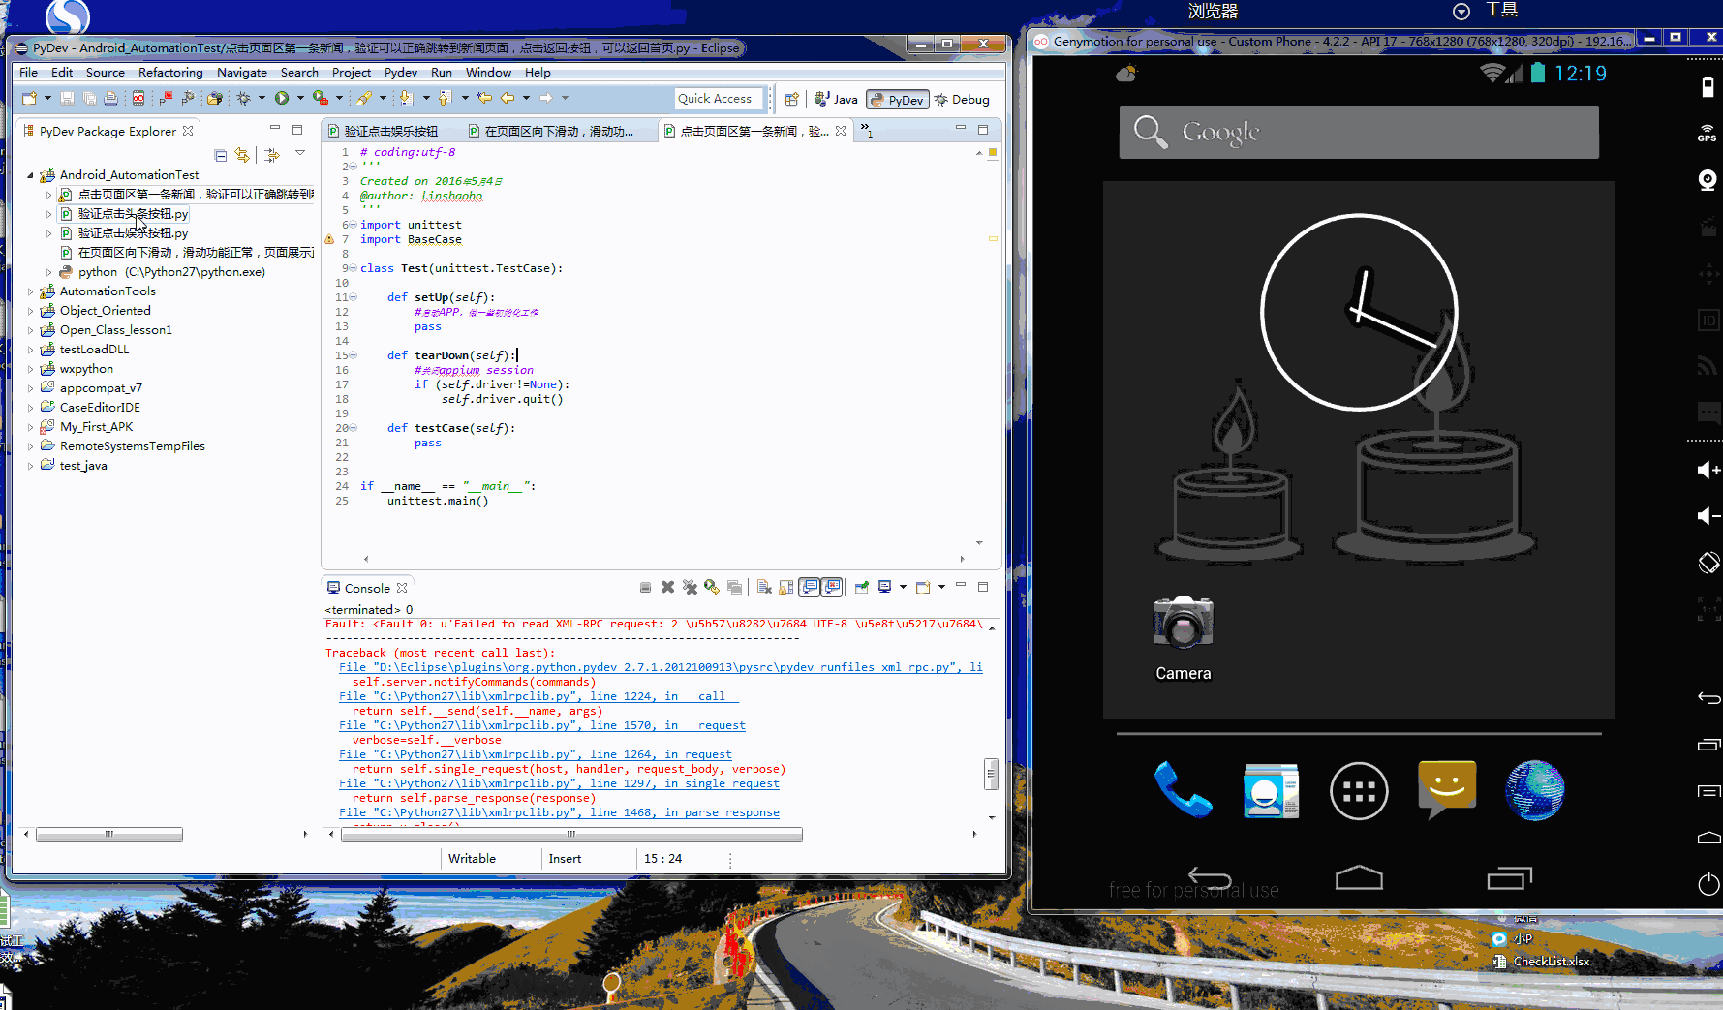Toggle Link with Editor in Package Explorer

tap(242, 155)
